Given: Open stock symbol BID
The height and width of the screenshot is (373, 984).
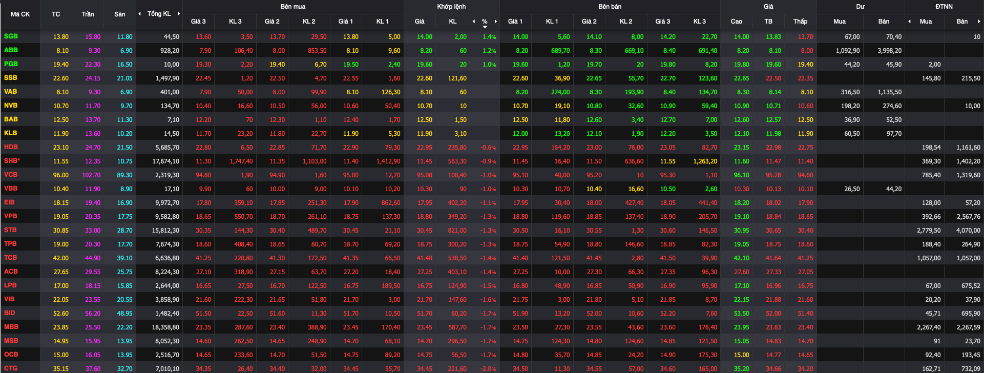Looking at the screenshot, I should coord(9,313).
